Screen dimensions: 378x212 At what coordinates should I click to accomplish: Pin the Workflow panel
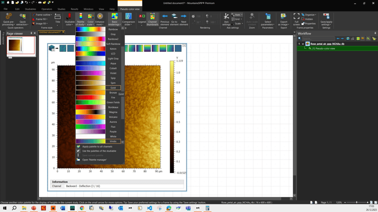click(375, 33)
